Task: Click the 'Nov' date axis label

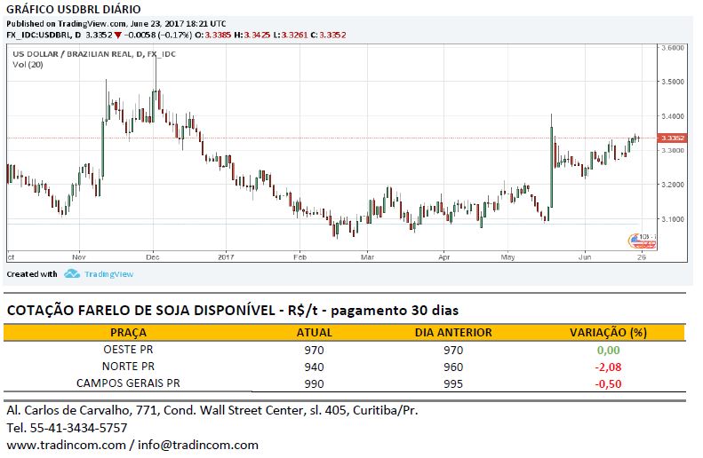Action: pos(79,257)
